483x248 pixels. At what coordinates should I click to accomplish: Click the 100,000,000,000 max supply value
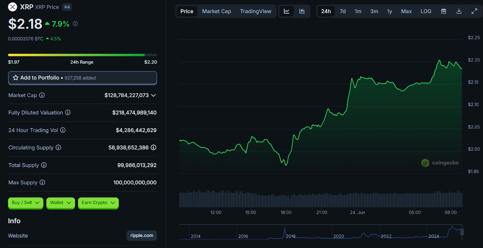coord(135,182)
